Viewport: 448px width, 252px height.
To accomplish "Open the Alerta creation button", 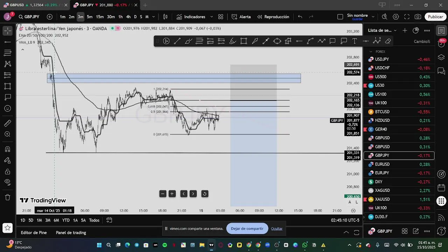I will coord(241,17).
